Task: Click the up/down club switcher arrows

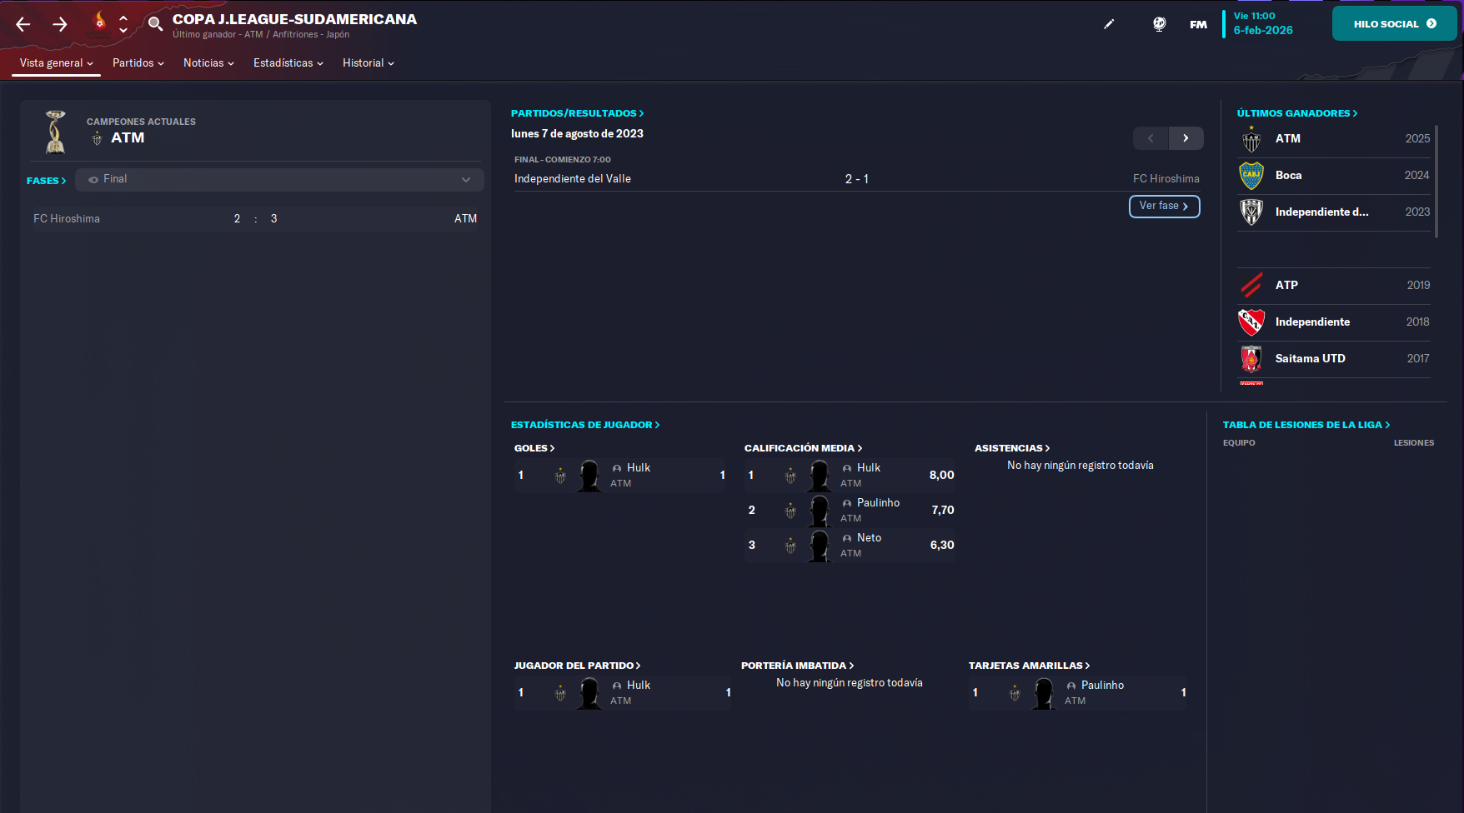Action: [x=123, y=23]
